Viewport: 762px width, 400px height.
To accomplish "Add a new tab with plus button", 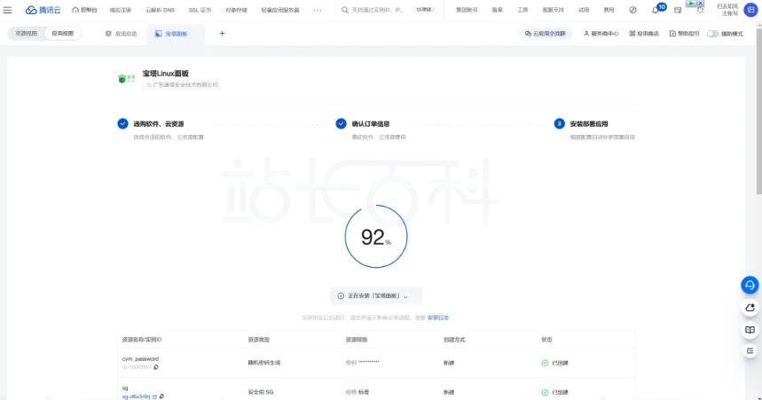I will tap(222, 34).
